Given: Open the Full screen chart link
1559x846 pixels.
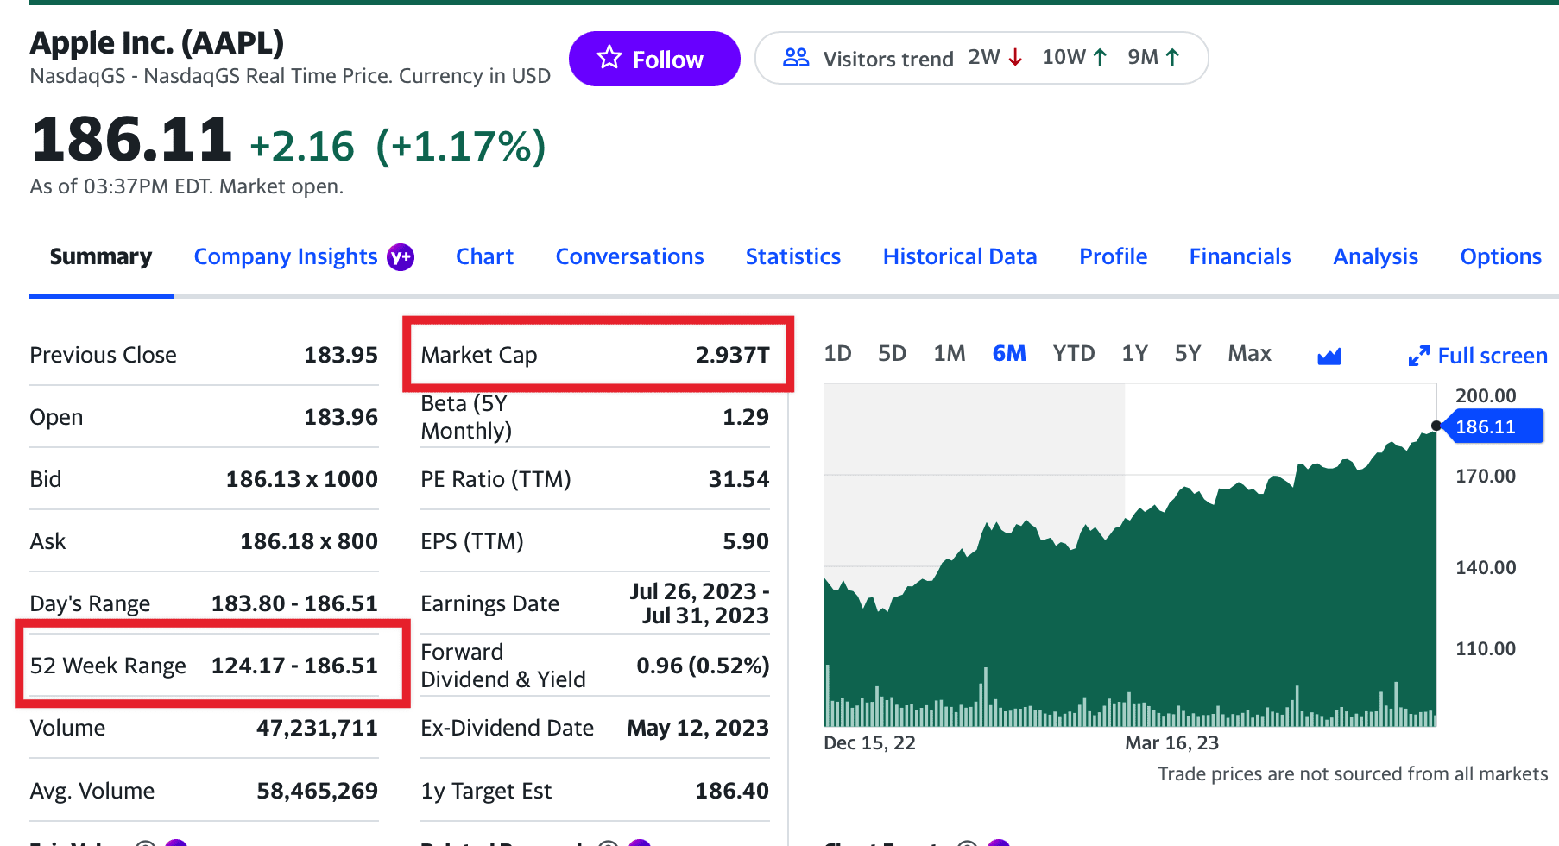Looking at the screenshot, I should (1492, 356).
